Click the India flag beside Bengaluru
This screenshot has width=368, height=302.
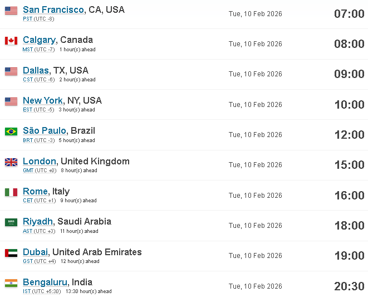pyautogui.click(x=11, y=283)
